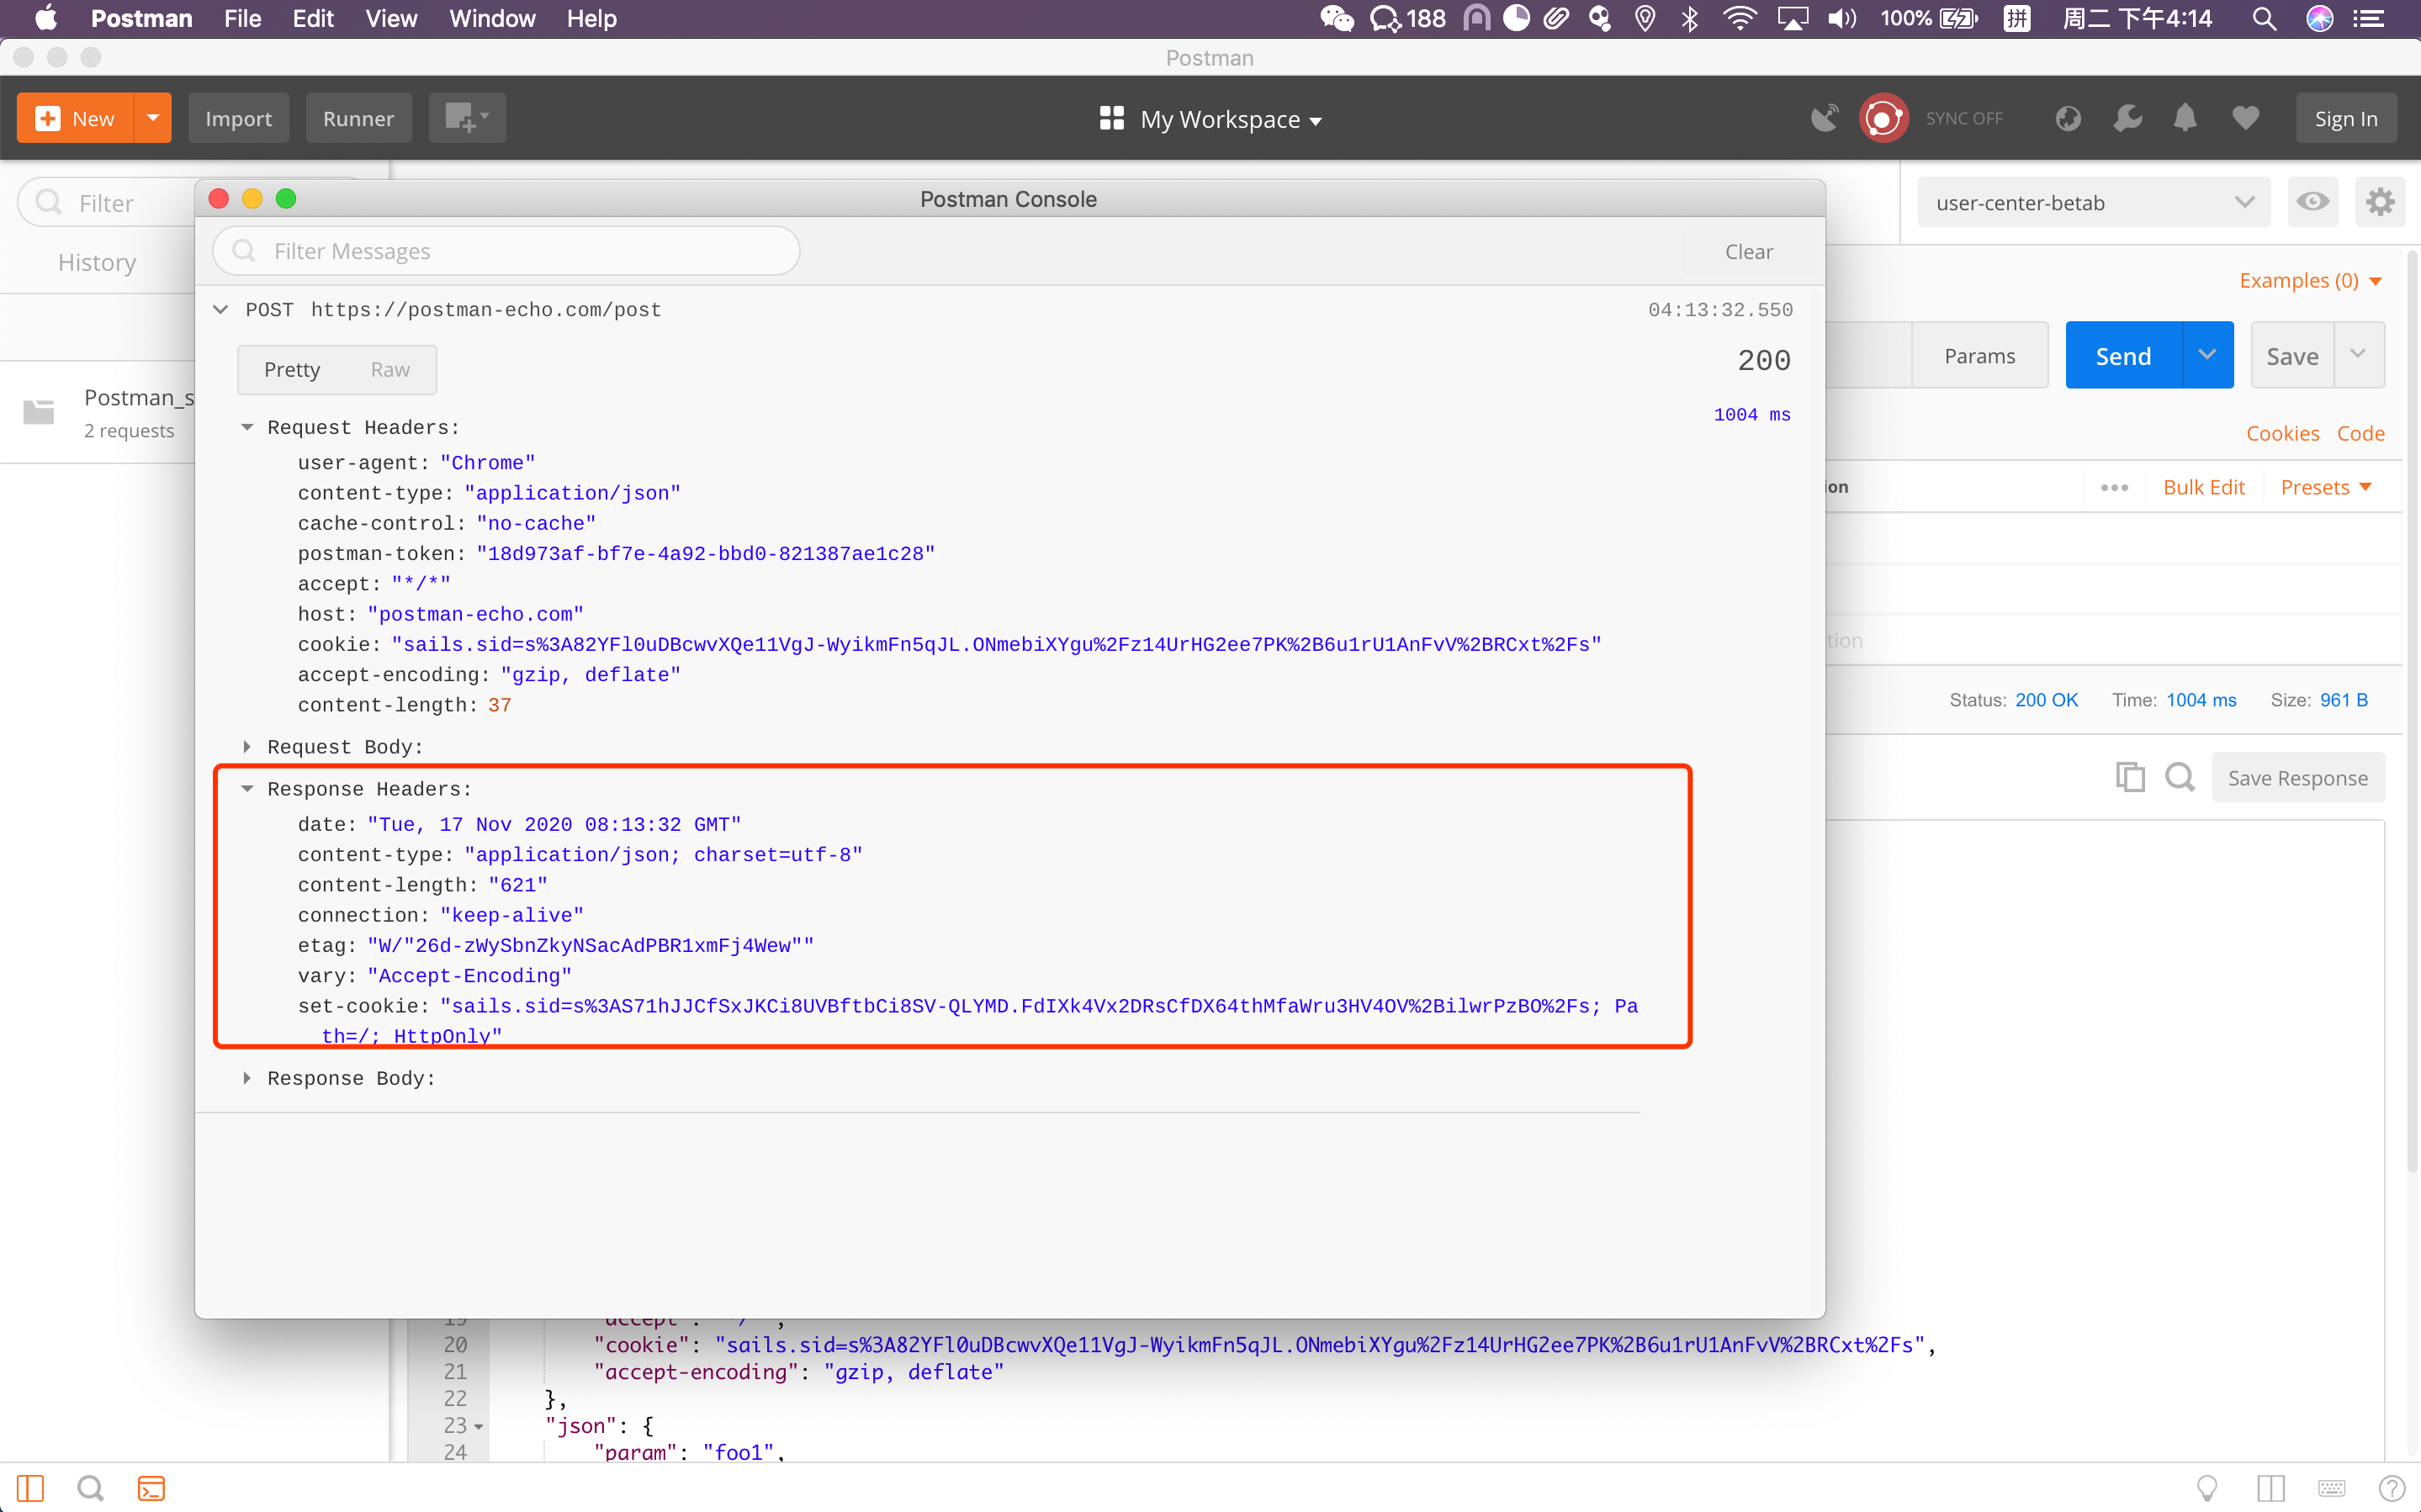Screen dimensions: 2421x1512
Task: Click the Sign In button
Action: [2346, 118]
